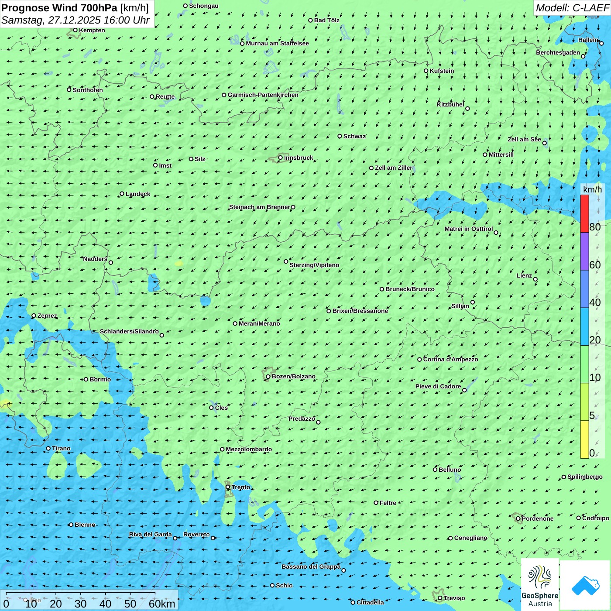The width and height of the screenshot is (611, 611).
Task: Click the Treviso city marker
Action: [x=440, y=598]
